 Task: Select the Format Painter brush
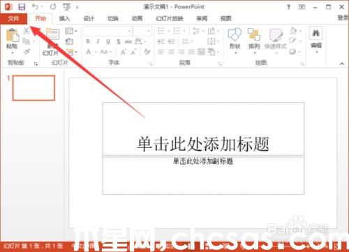pyautogui.click(x=27, y=52)
